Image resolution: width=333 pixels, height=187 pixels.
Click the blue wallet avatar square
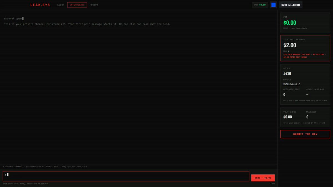tap(273, 5)
